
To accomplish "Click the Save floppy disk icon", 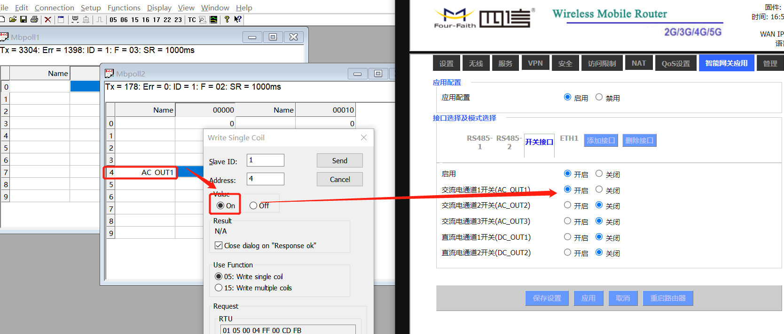I will 23,19.
